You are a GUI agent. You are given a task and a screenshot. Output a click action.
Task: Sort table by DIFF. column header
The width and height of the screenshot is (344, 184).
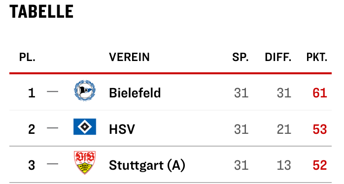pos(278,57)
